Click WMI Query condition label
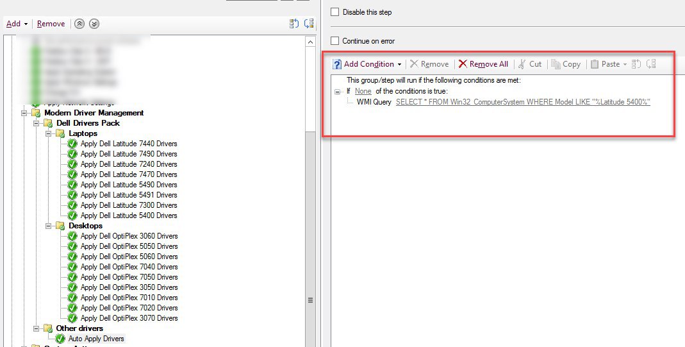The image size is (685, 347). pyautogui.click(x=374, y=102)
